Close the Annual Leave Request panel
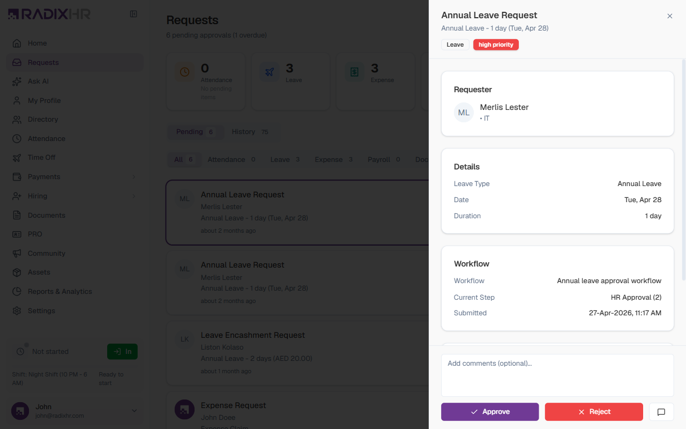This screenshot has height=429, width=686. pos(669,16)
